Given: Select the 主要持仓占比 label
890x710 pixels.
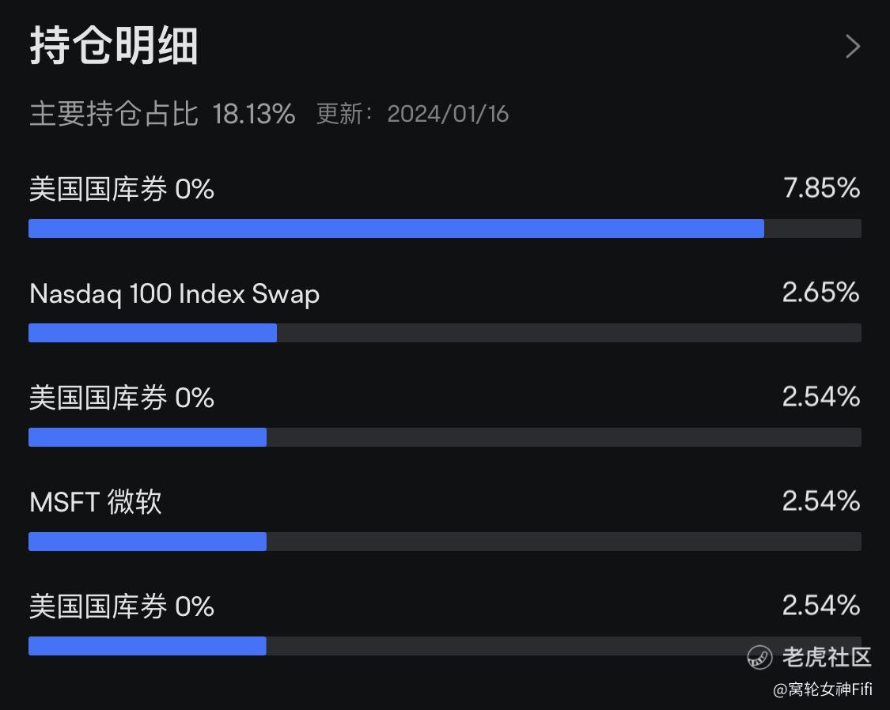Looking at the screenshot, I should tap(114, 114).
